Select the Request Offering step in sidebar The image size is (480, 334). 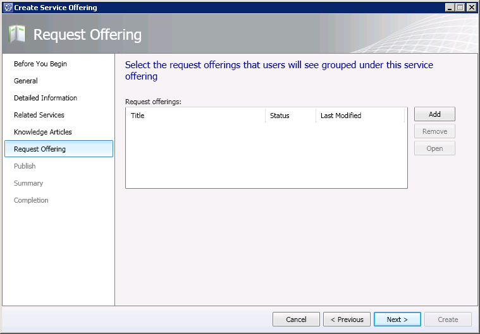[x=40, y=149]
